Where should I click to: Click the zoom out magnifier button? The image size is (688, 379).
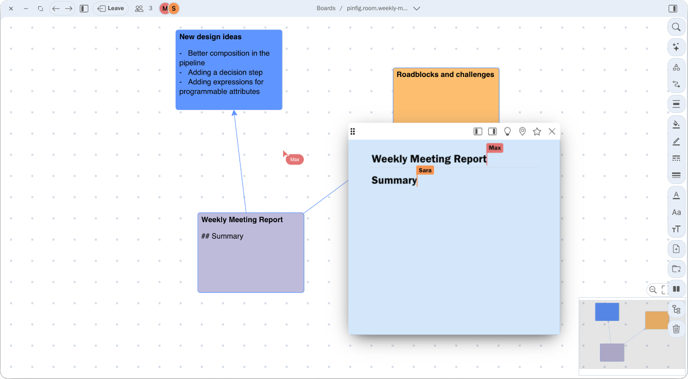[x=653, y=290]
